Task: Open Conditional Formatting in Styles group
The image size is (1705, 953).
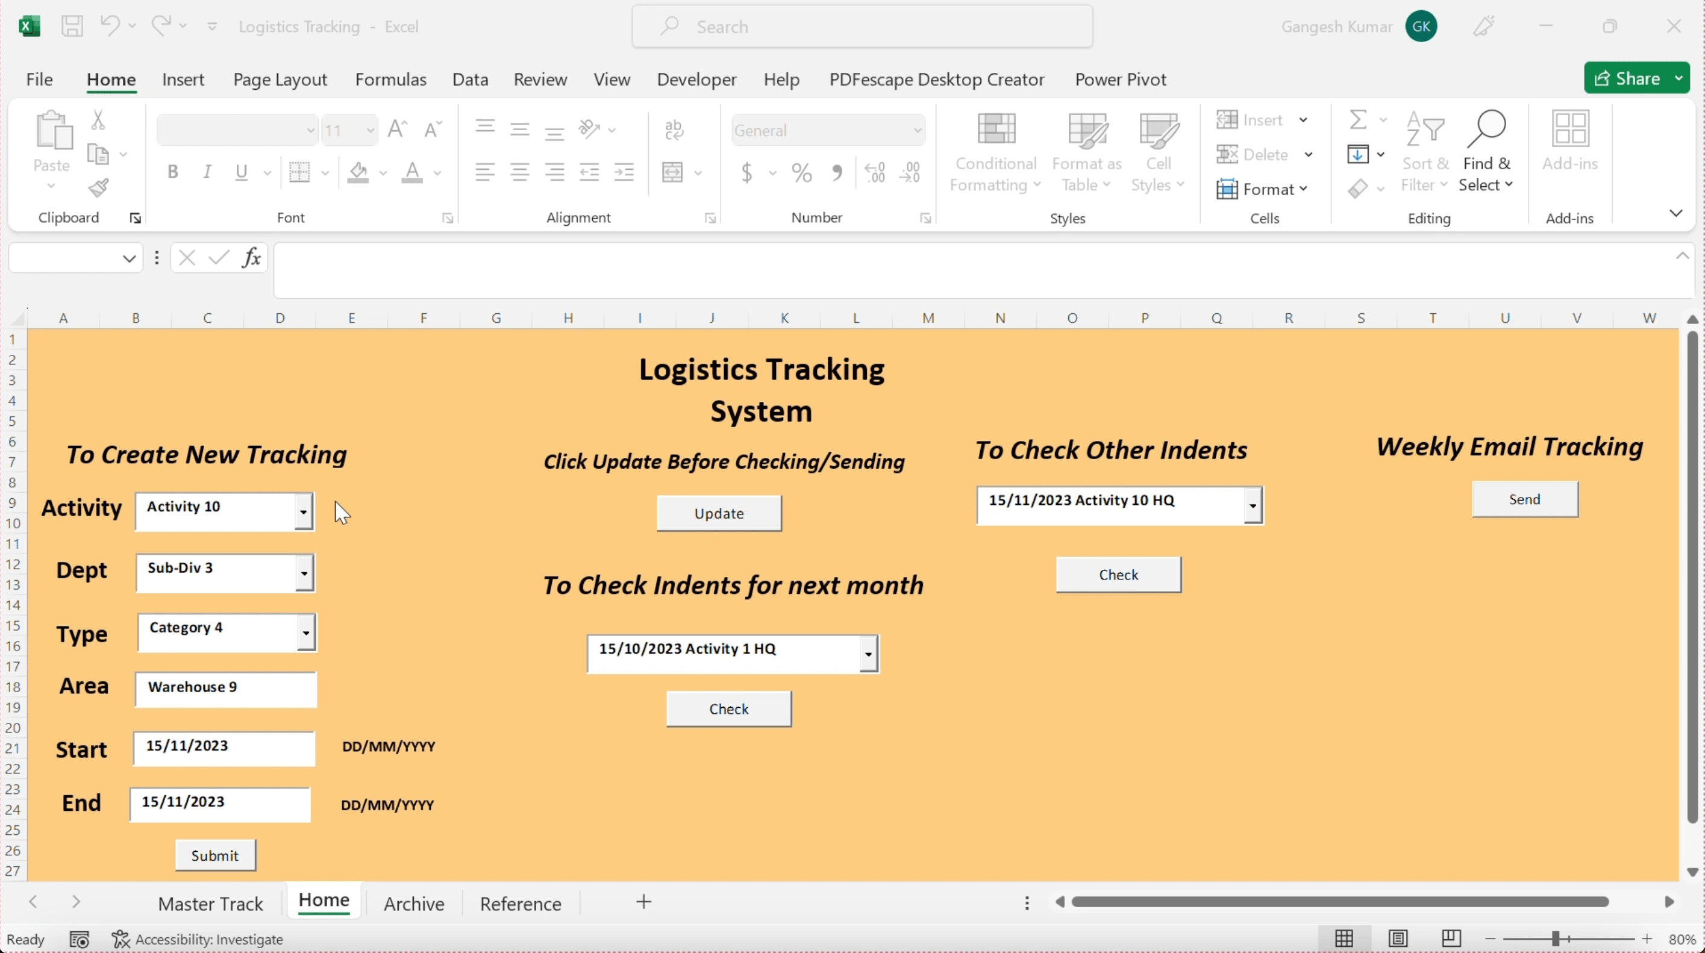Action: pyautogui.click(x=995, y=154)
